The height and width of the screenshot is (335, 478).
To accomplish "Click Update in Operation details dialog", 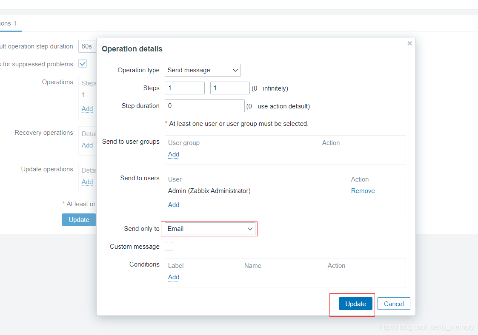I will [x=355, y=304].
